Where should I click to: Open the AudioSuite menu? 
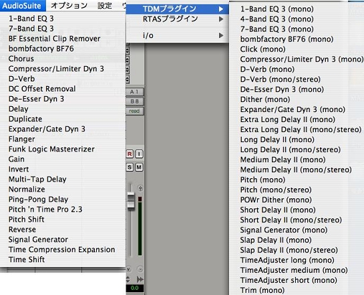coord(21,5)
